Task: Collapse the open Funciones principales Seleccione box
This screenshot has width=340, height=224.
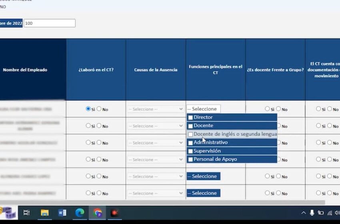Action: pos(203,109)
